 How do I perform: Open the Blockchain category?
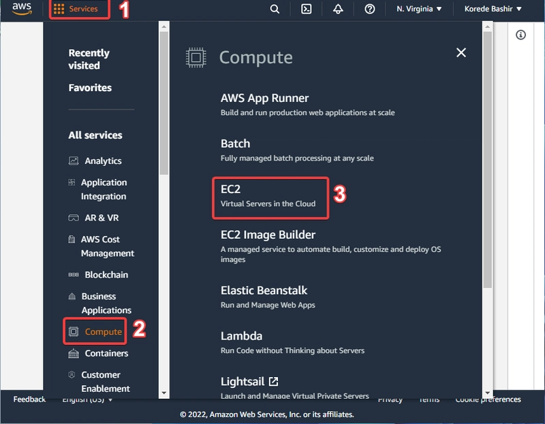(106, 275)
